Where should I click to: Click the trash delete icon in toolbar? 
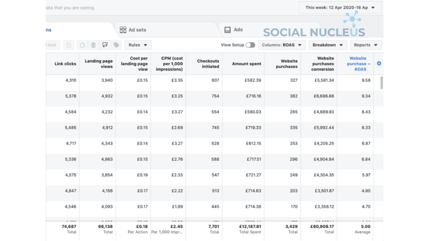(93, 45)
